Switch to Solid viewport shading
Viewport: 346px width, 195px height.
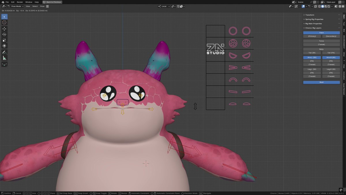point(323,6)
